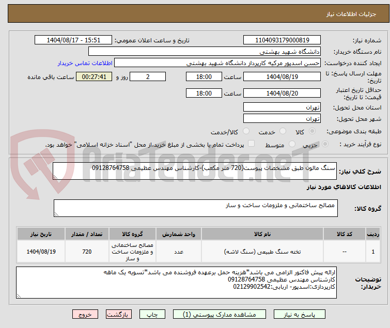
Task: Click the resize handle of buyer notes box
Action: pos(19,295)
